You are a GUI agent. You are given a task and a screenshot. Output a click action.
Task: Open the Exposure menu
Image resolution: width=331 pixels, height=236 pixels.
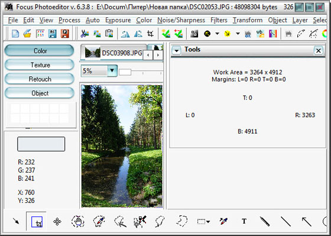pos(118,20)
